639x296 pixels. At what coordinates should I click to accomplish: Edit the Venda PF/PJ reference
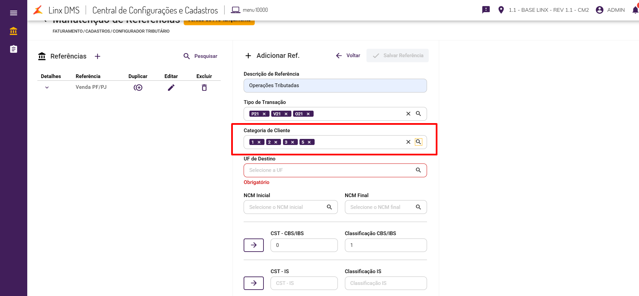171,87
